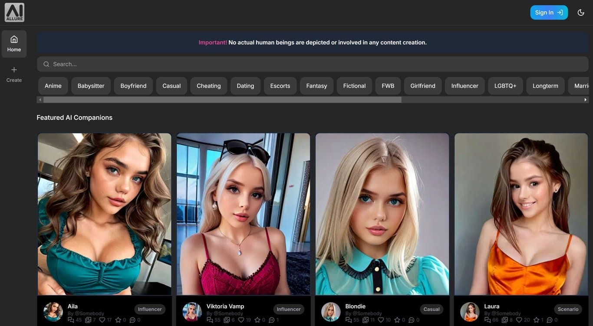Screen dimensions: 593x326
Task: Toggle the favorite star on Blondie's card
Action: pos(397,319)
